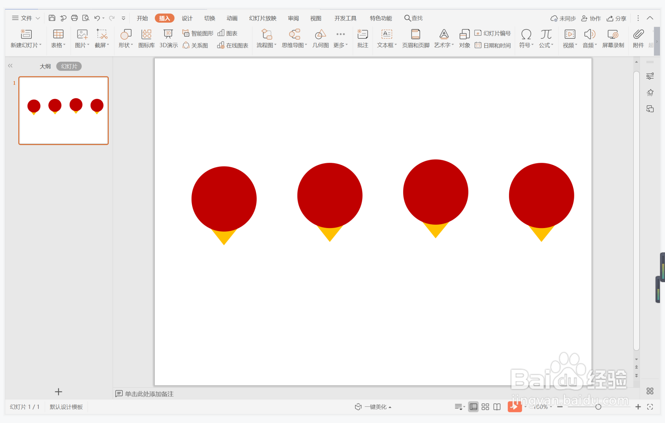Insert a picture with 图片

pos(82,39)
